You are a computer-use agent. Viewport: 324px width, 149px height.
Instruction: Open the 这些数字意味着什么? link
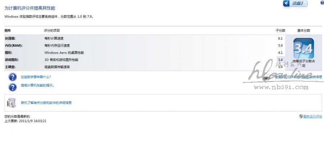pos(36,77)
